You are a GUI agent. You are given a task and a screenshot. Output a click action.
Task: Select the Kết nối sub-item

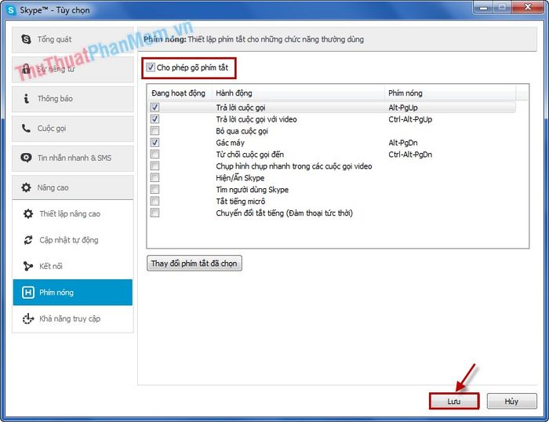[73, 266]
